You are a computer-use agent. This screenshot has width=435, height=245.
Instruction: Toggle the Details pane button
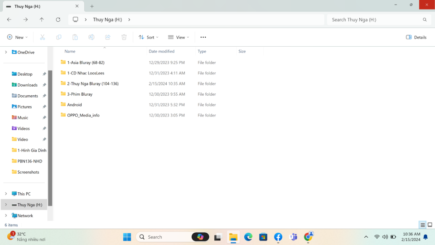click(416, 37)
